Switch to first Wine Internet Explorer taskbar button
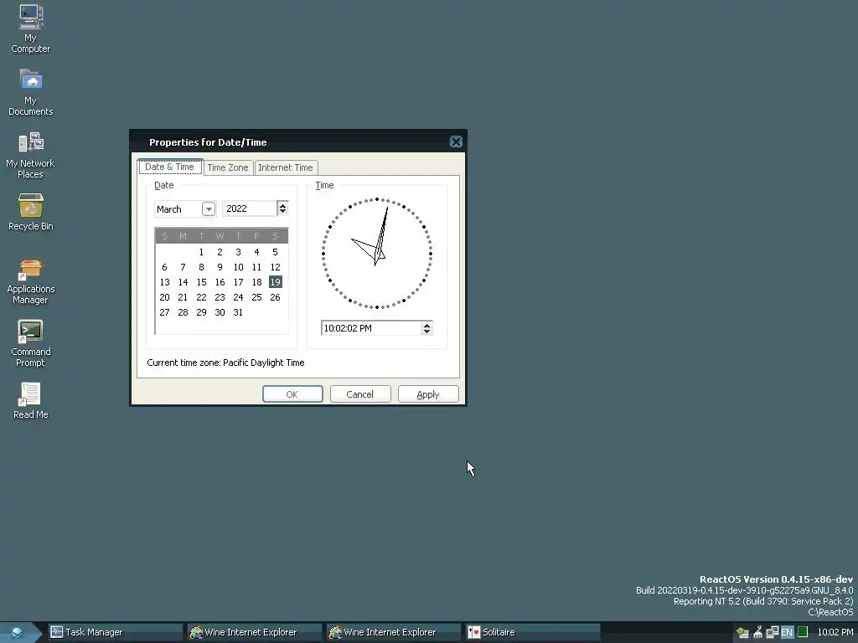 [255, 633]
